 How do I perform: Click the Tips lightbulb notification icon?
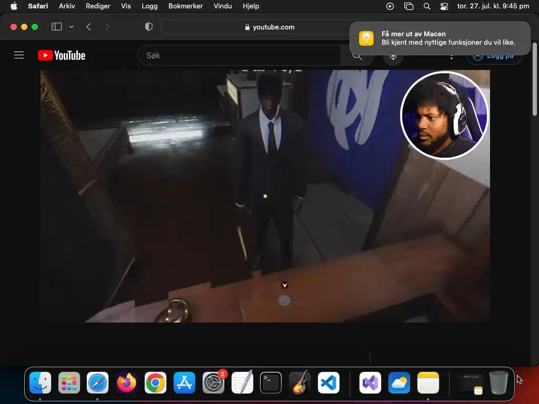pyautogui.click(x=366, y=38)
